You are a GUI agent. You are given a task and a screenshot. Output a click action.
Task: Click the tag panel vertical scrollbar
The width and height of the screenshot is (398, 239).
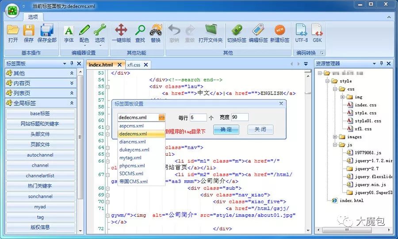coord(80,137)
